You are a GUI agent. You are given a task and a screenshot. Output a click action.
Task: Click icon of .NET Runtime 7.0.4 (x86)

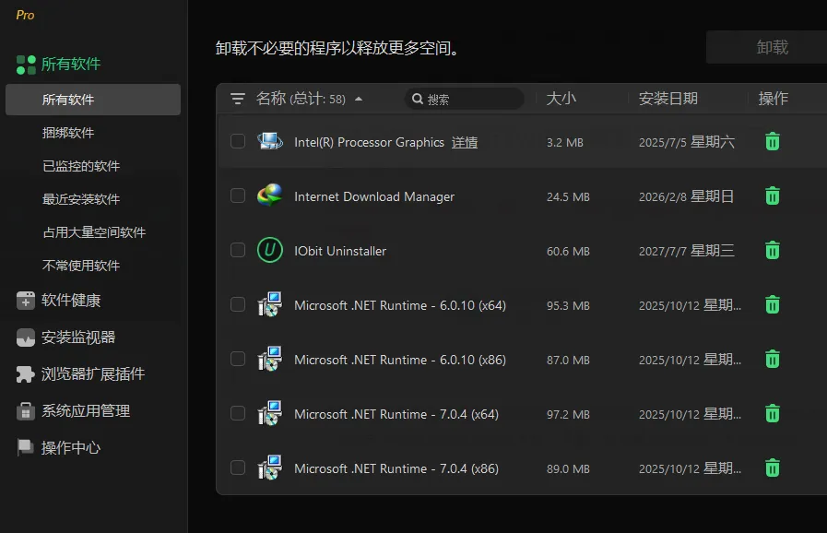[269, 468]
